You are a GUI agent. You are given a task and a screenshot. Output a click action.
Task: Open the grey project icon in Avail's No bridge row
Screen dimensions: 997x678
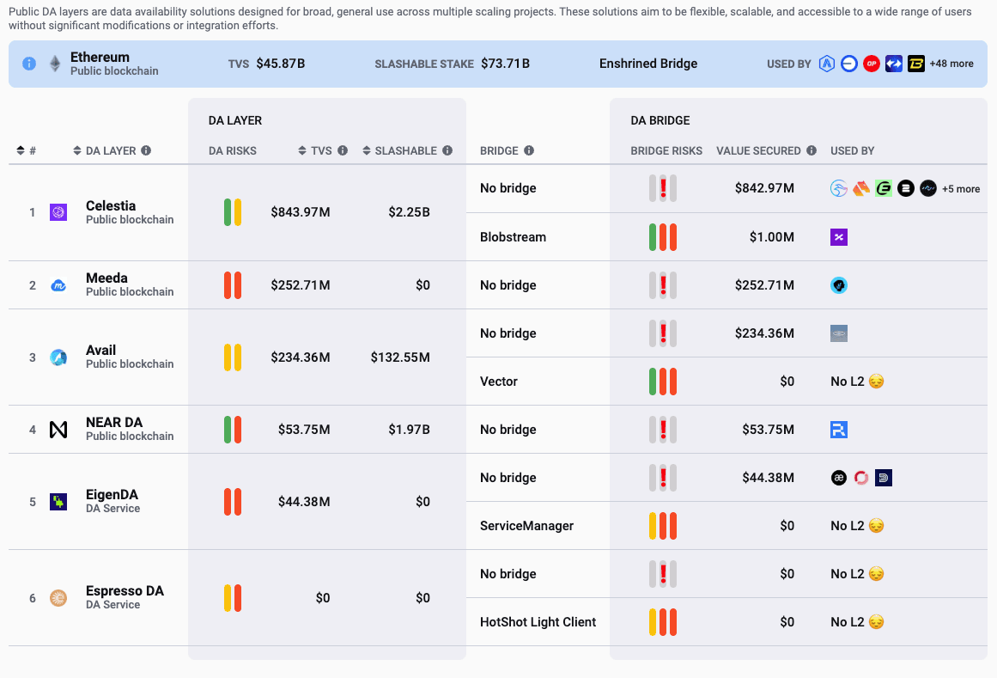(x=839, y=333)
